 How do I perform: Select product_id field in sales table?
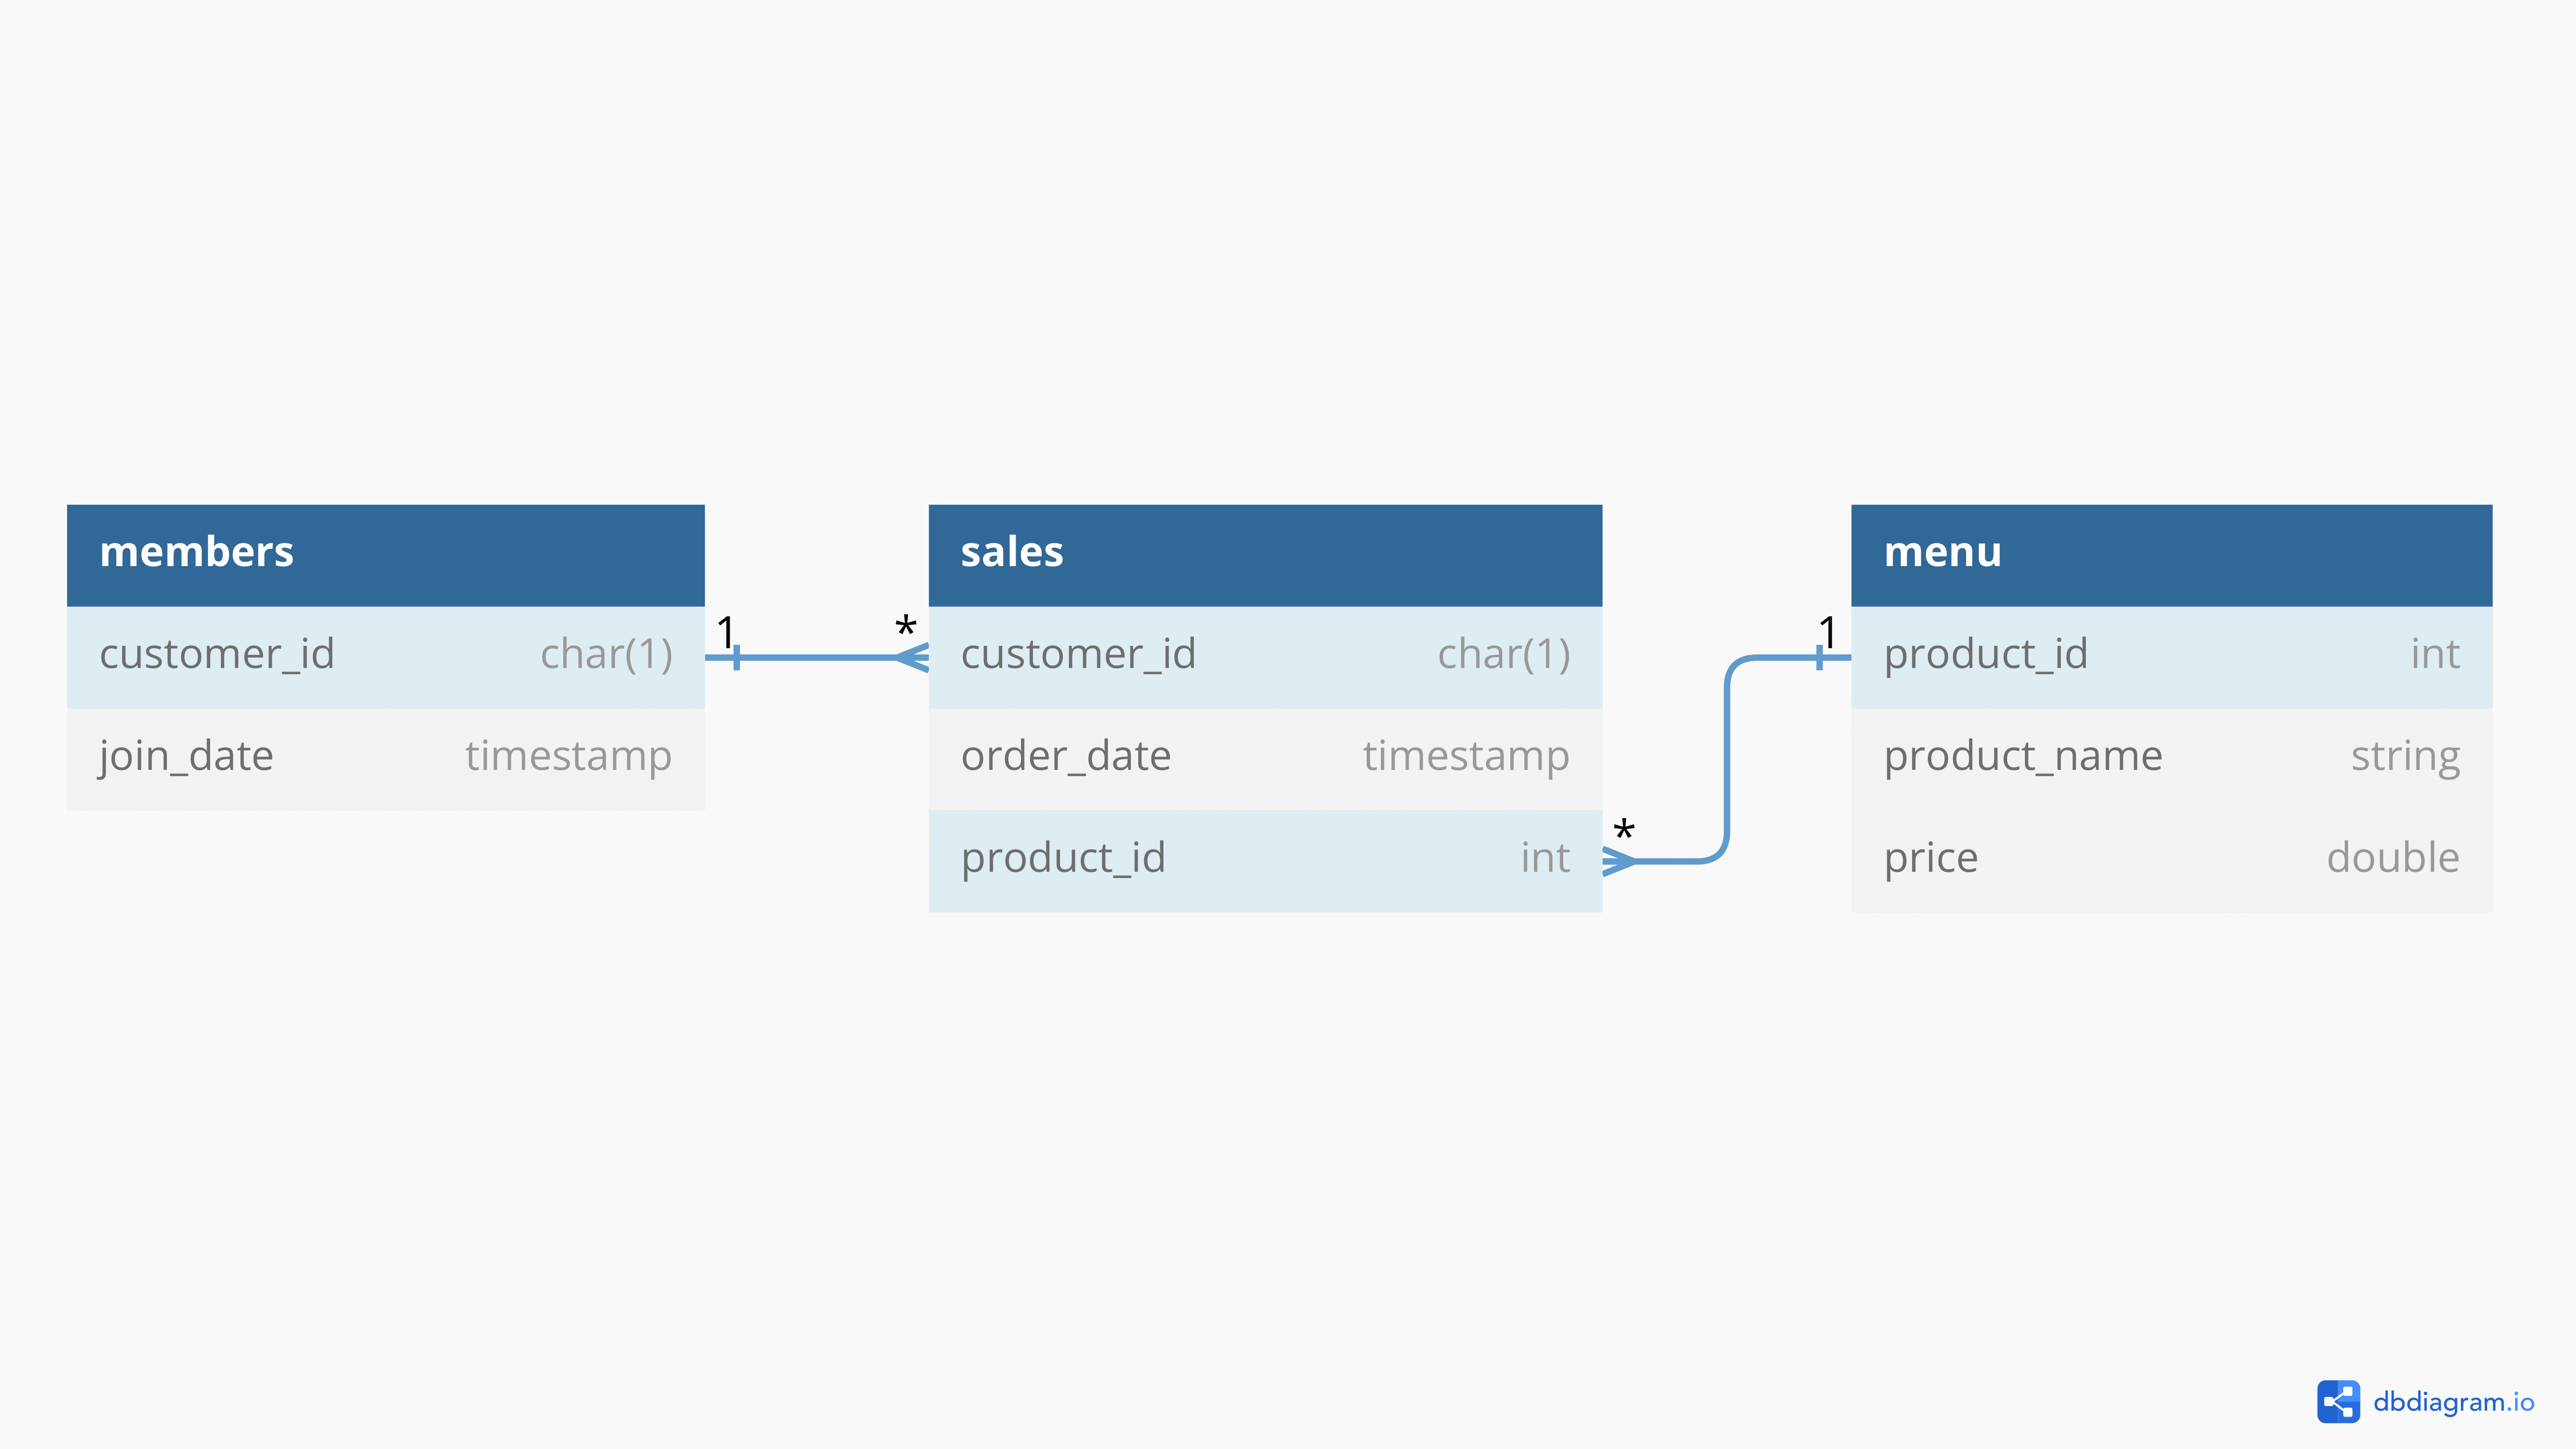(1063, 859)
